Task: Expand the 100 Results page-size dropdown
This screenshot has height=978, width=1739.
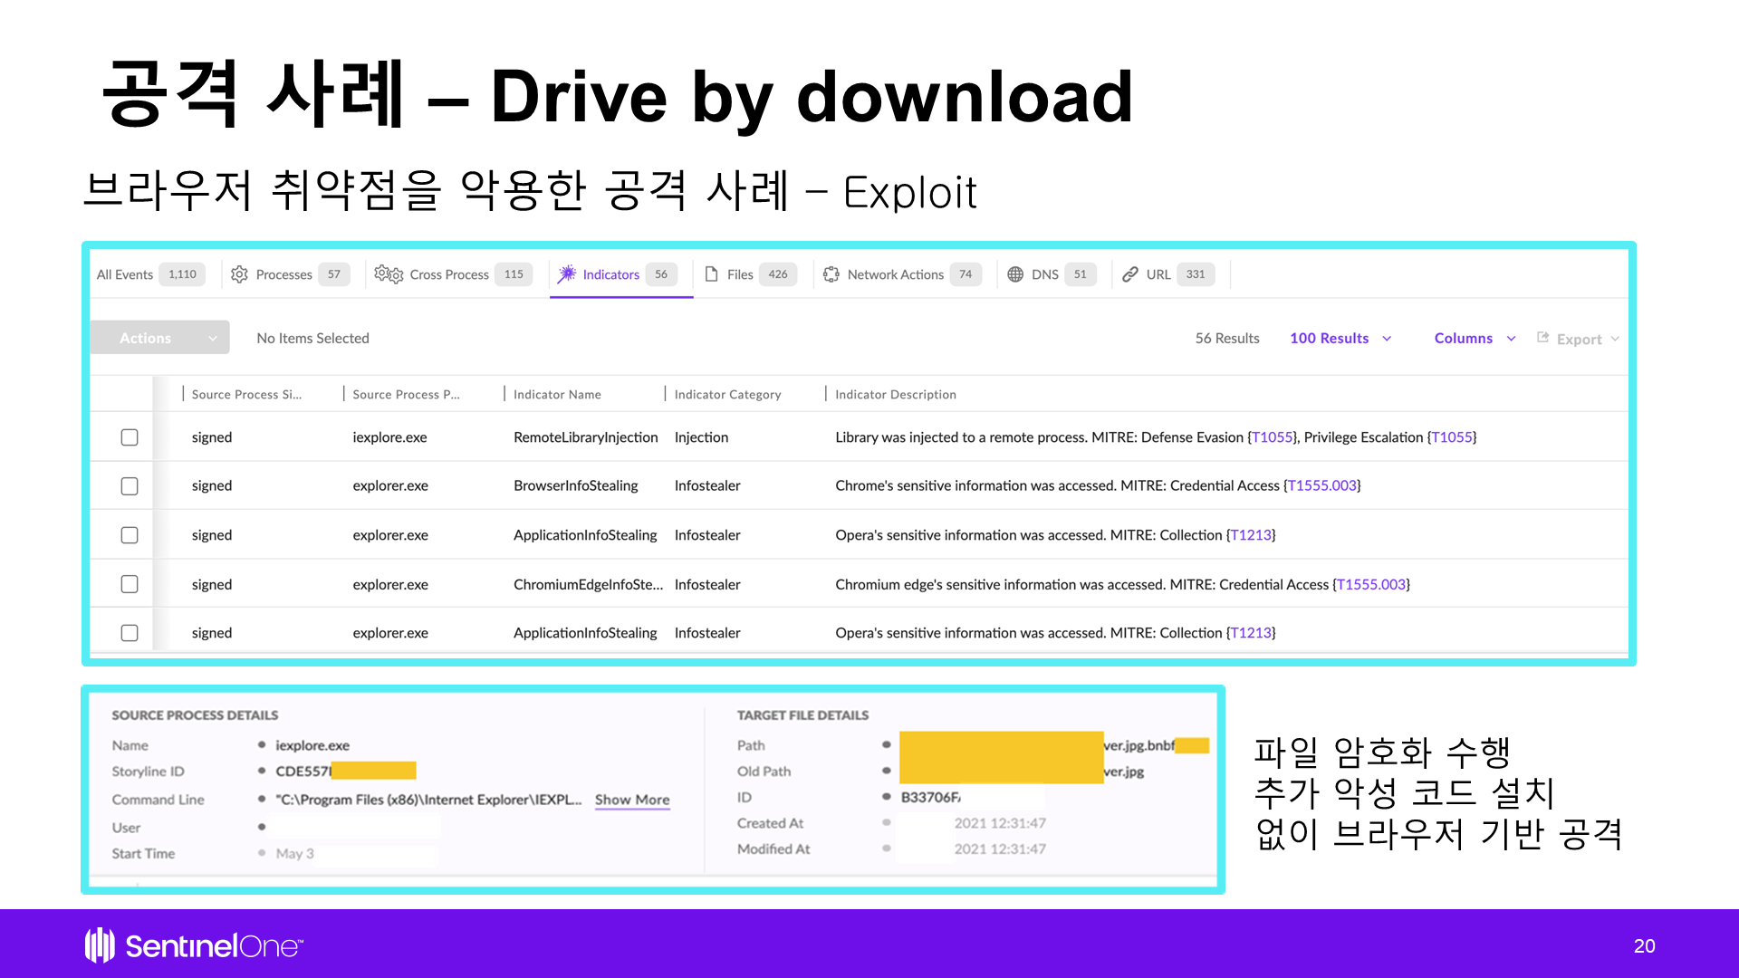Action: coord(1340,338)
